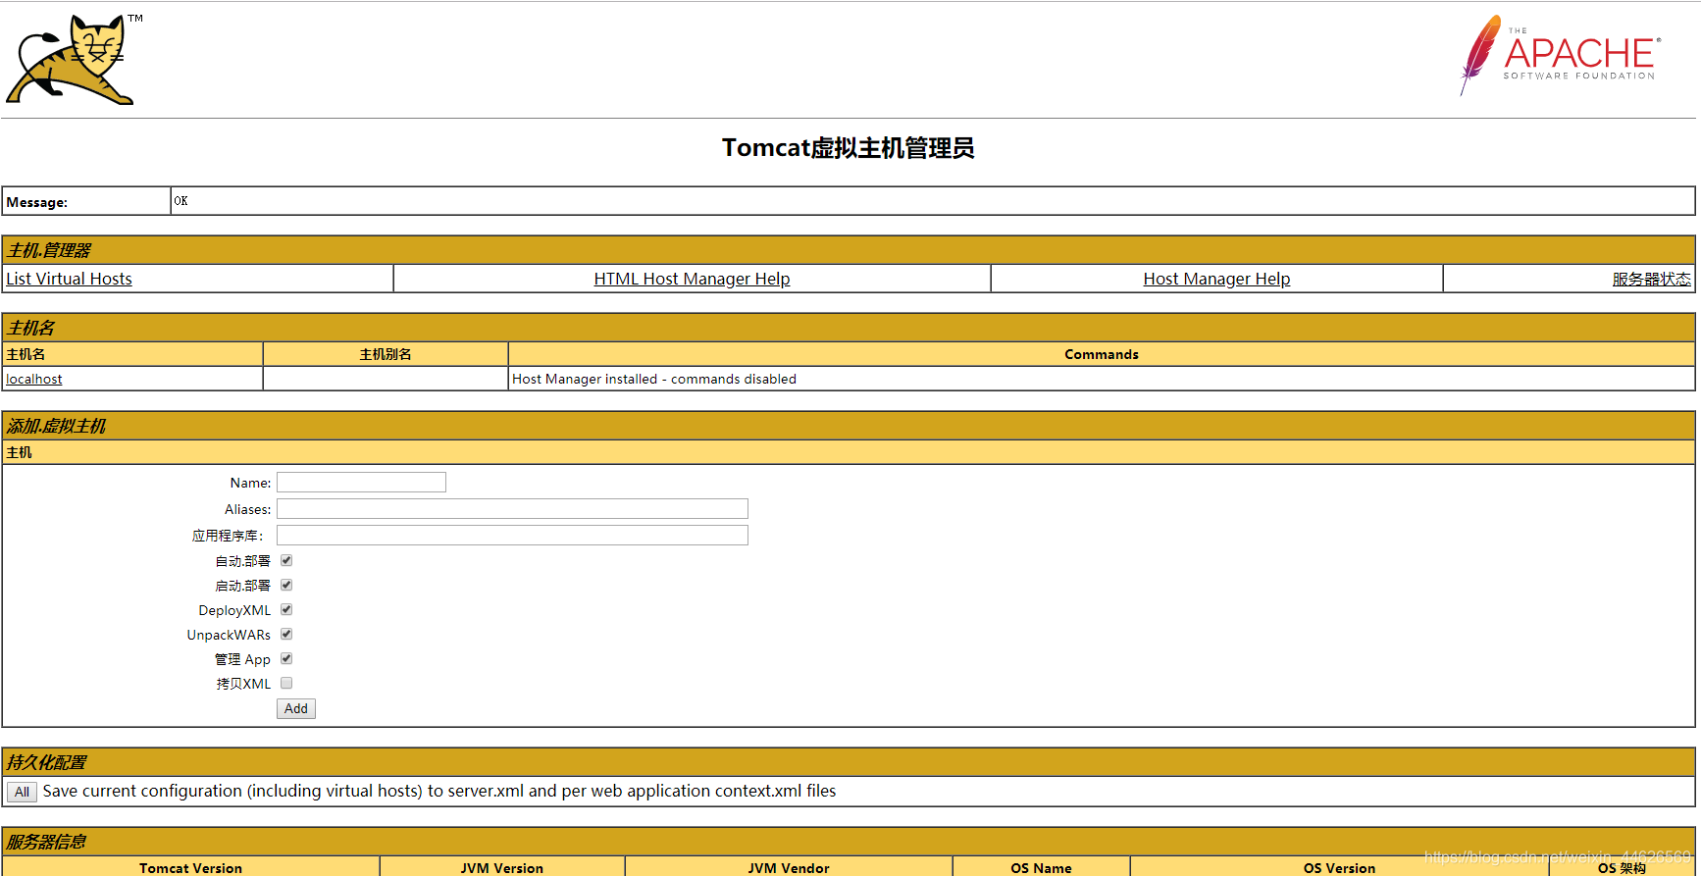Select 'Host Manager installed - commands disabled' text
This screenshot has width=1701, height=876.
click(654, 379)
